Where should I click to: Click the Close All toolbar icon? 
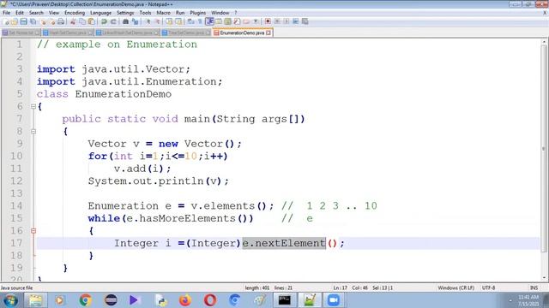52,21
